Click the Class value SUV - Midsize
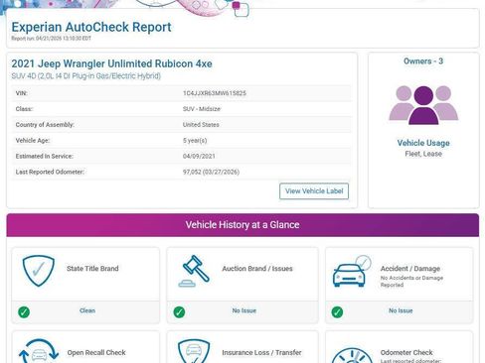485x363 pixels. (202, 109)
